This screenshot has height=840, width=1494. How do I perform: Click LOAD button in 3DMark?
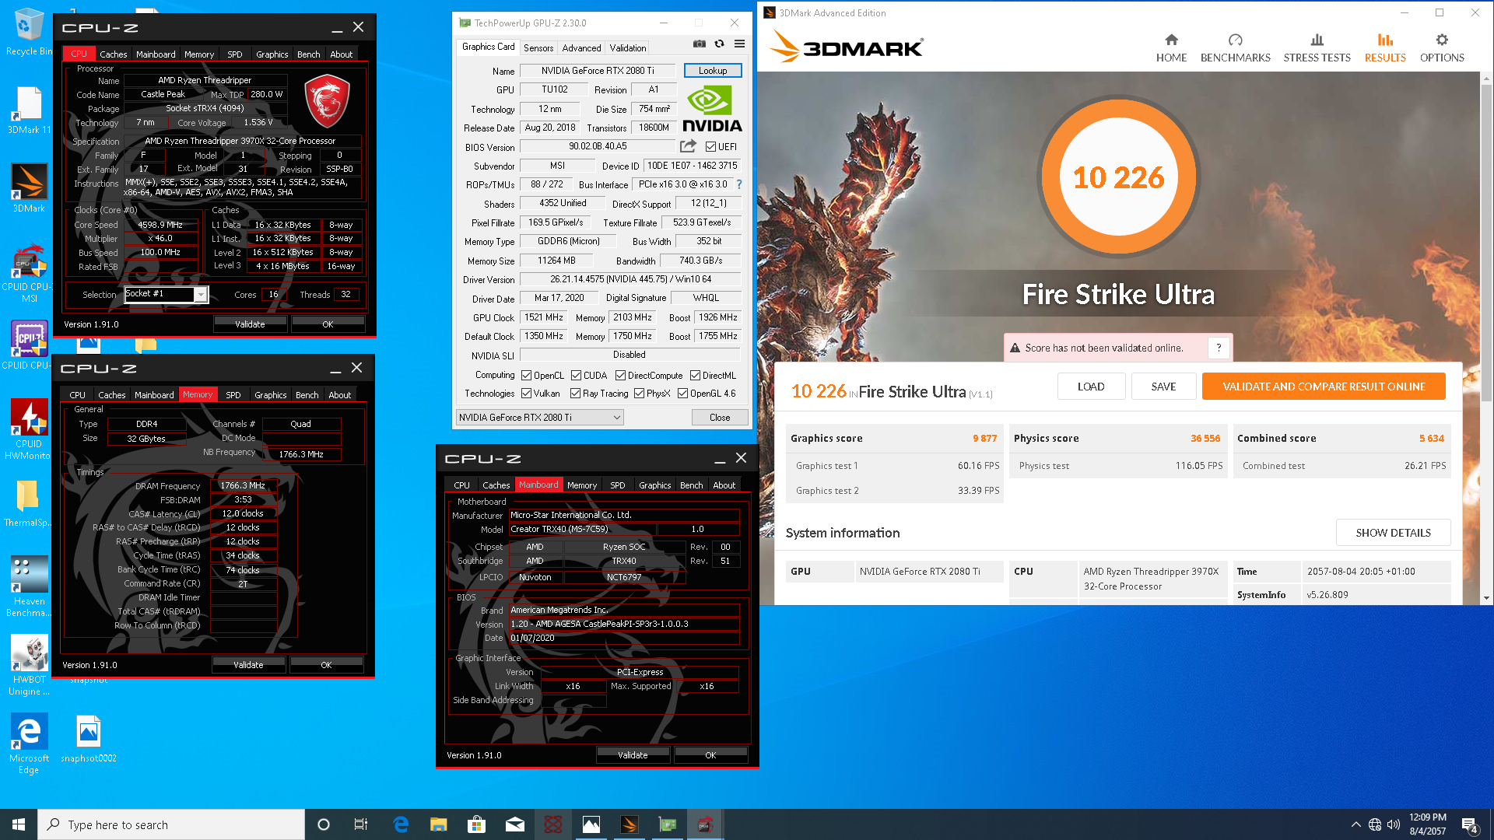point(1091,387)
